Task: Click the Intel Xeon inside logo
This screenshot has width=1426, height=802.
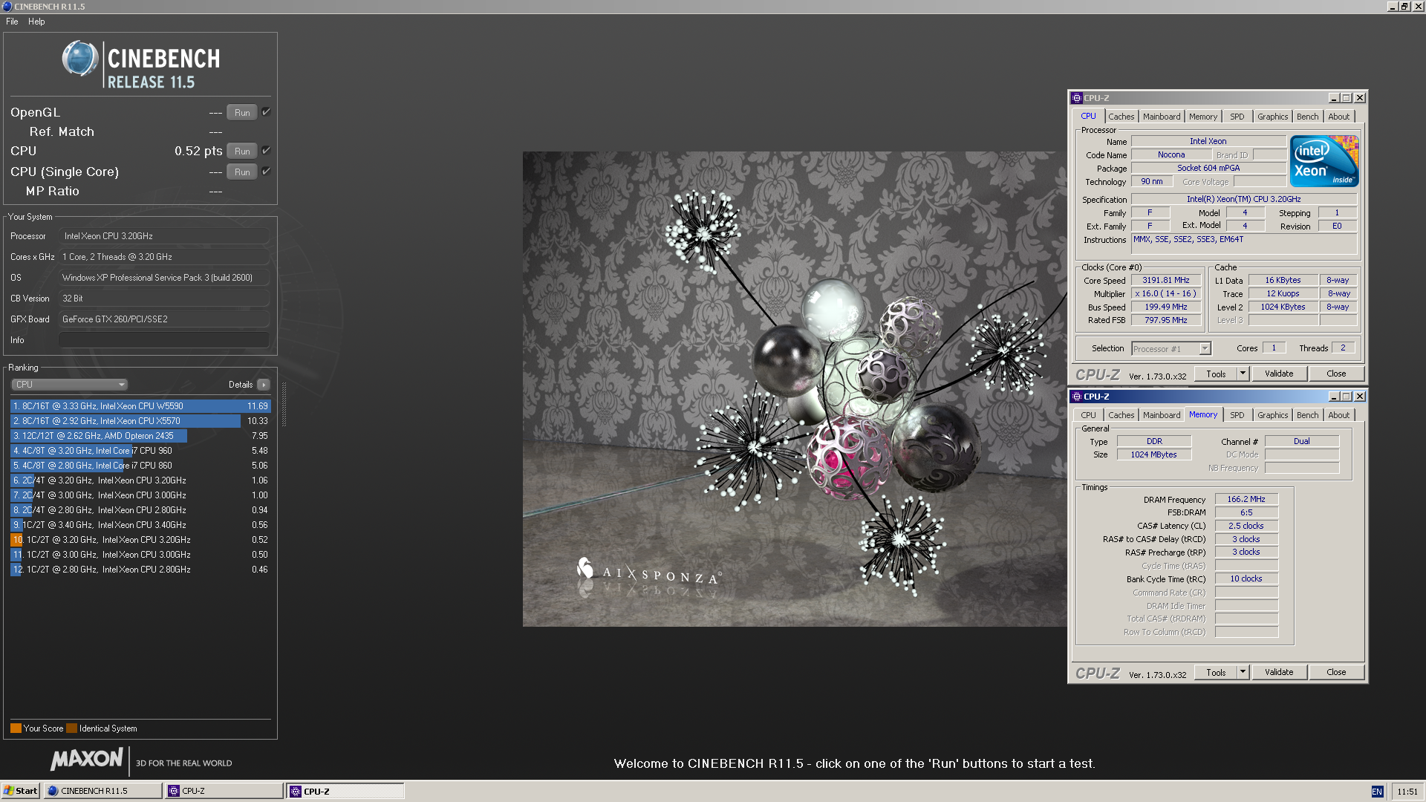Action: [x=1324, y=160]
